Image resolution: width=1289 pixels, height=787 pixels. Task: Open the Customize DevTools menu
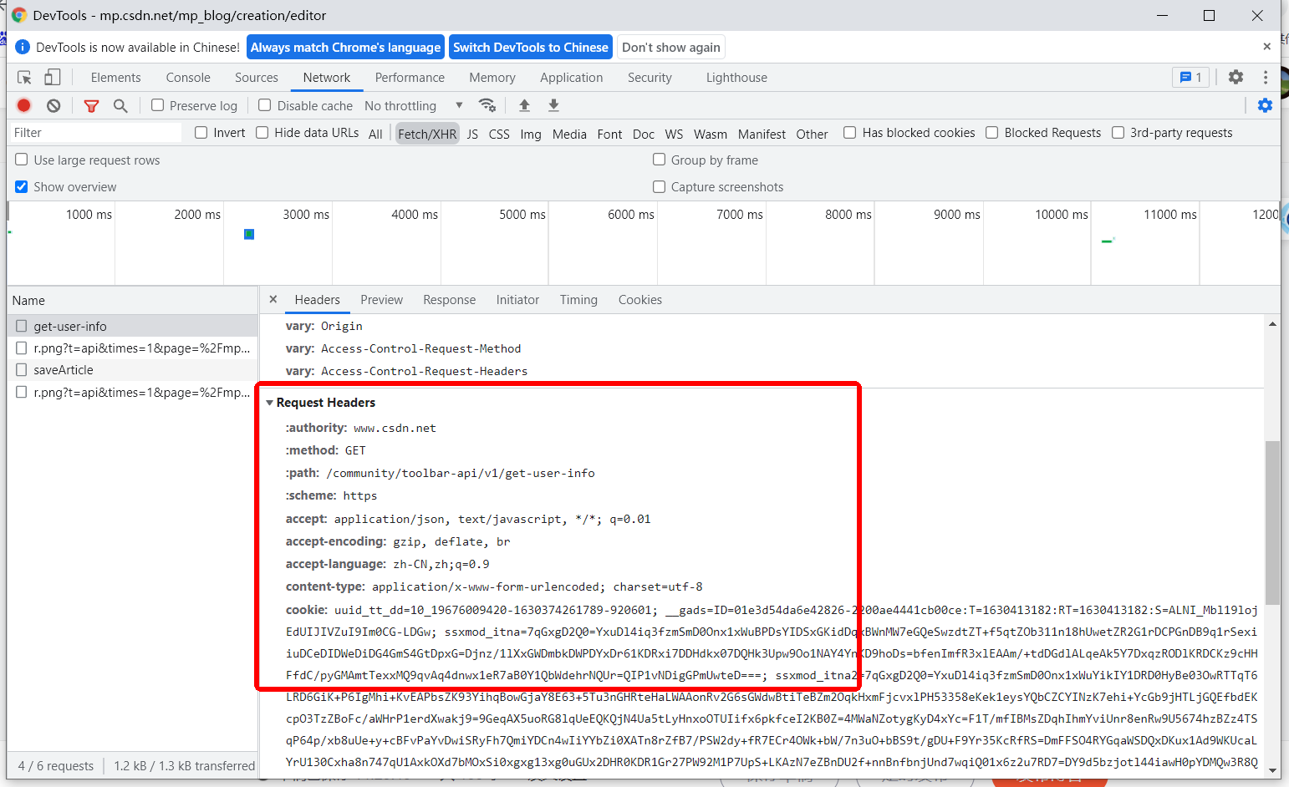click(1266, 77)
